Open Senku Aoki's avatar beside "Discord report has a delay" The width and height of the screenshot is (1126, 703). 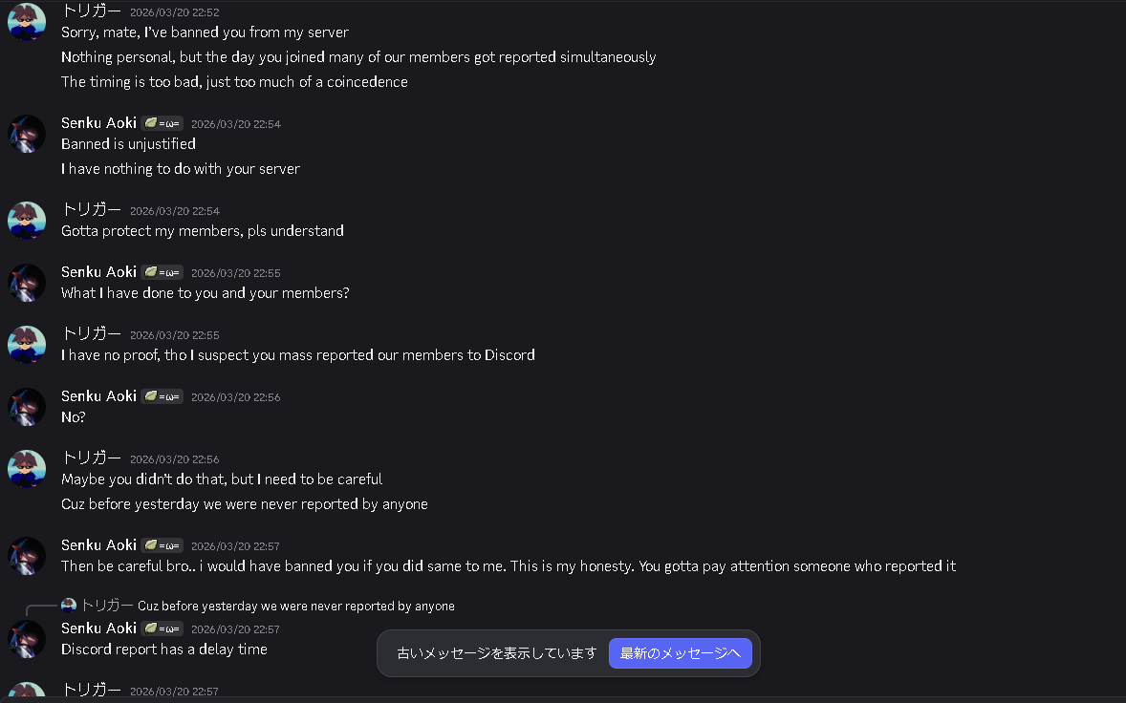pos(27,639)
